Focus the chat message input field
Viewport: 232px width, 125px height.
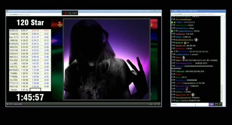(x=190, y=105)
